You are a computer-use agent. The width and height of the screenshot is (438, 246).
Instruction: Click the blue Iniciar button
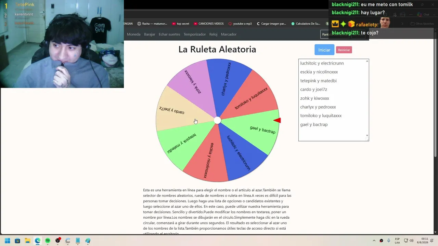[324, 50]
